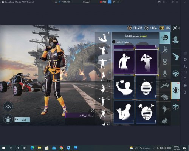Open Microsoft Edge from the taskbar
189x151 pixels.
[32, 148]
